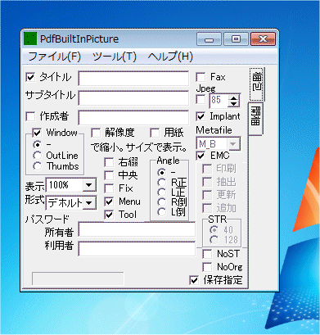Close the PdfBuiltInPicture window
Screen dimensions: 320x335
pyautogui.click(x=263, y=39)
